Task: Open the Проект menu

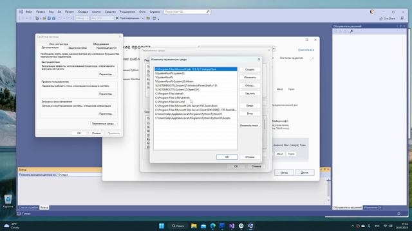Action: click(x=70, y=12)
